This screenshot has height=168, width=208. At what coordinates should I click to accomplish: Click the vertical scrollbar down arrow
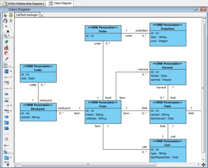click(203, 160)
